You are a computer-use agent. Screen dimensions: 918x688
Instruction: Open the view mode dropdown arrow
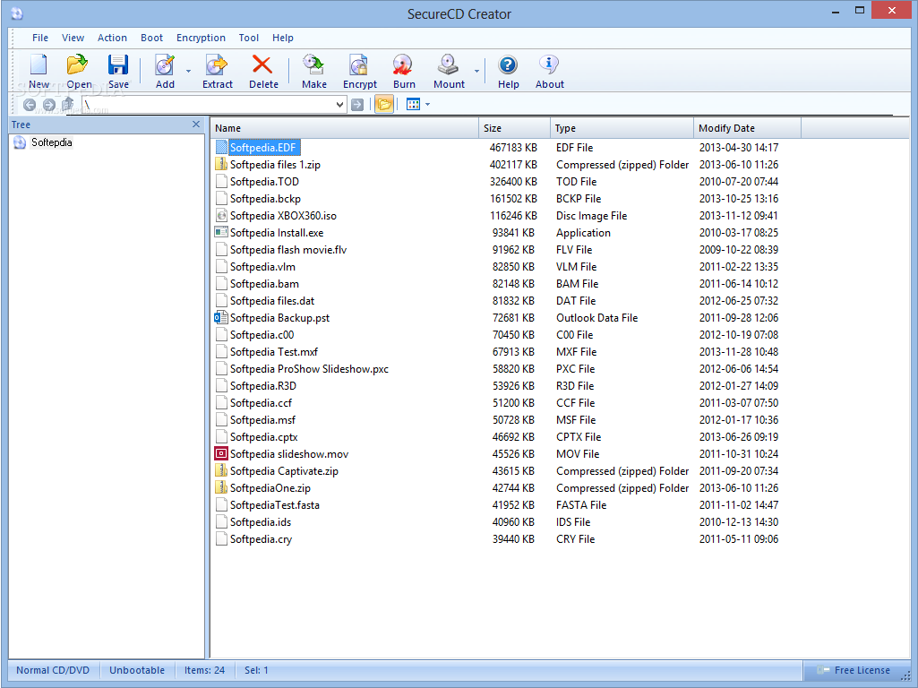tap(427, 104)
